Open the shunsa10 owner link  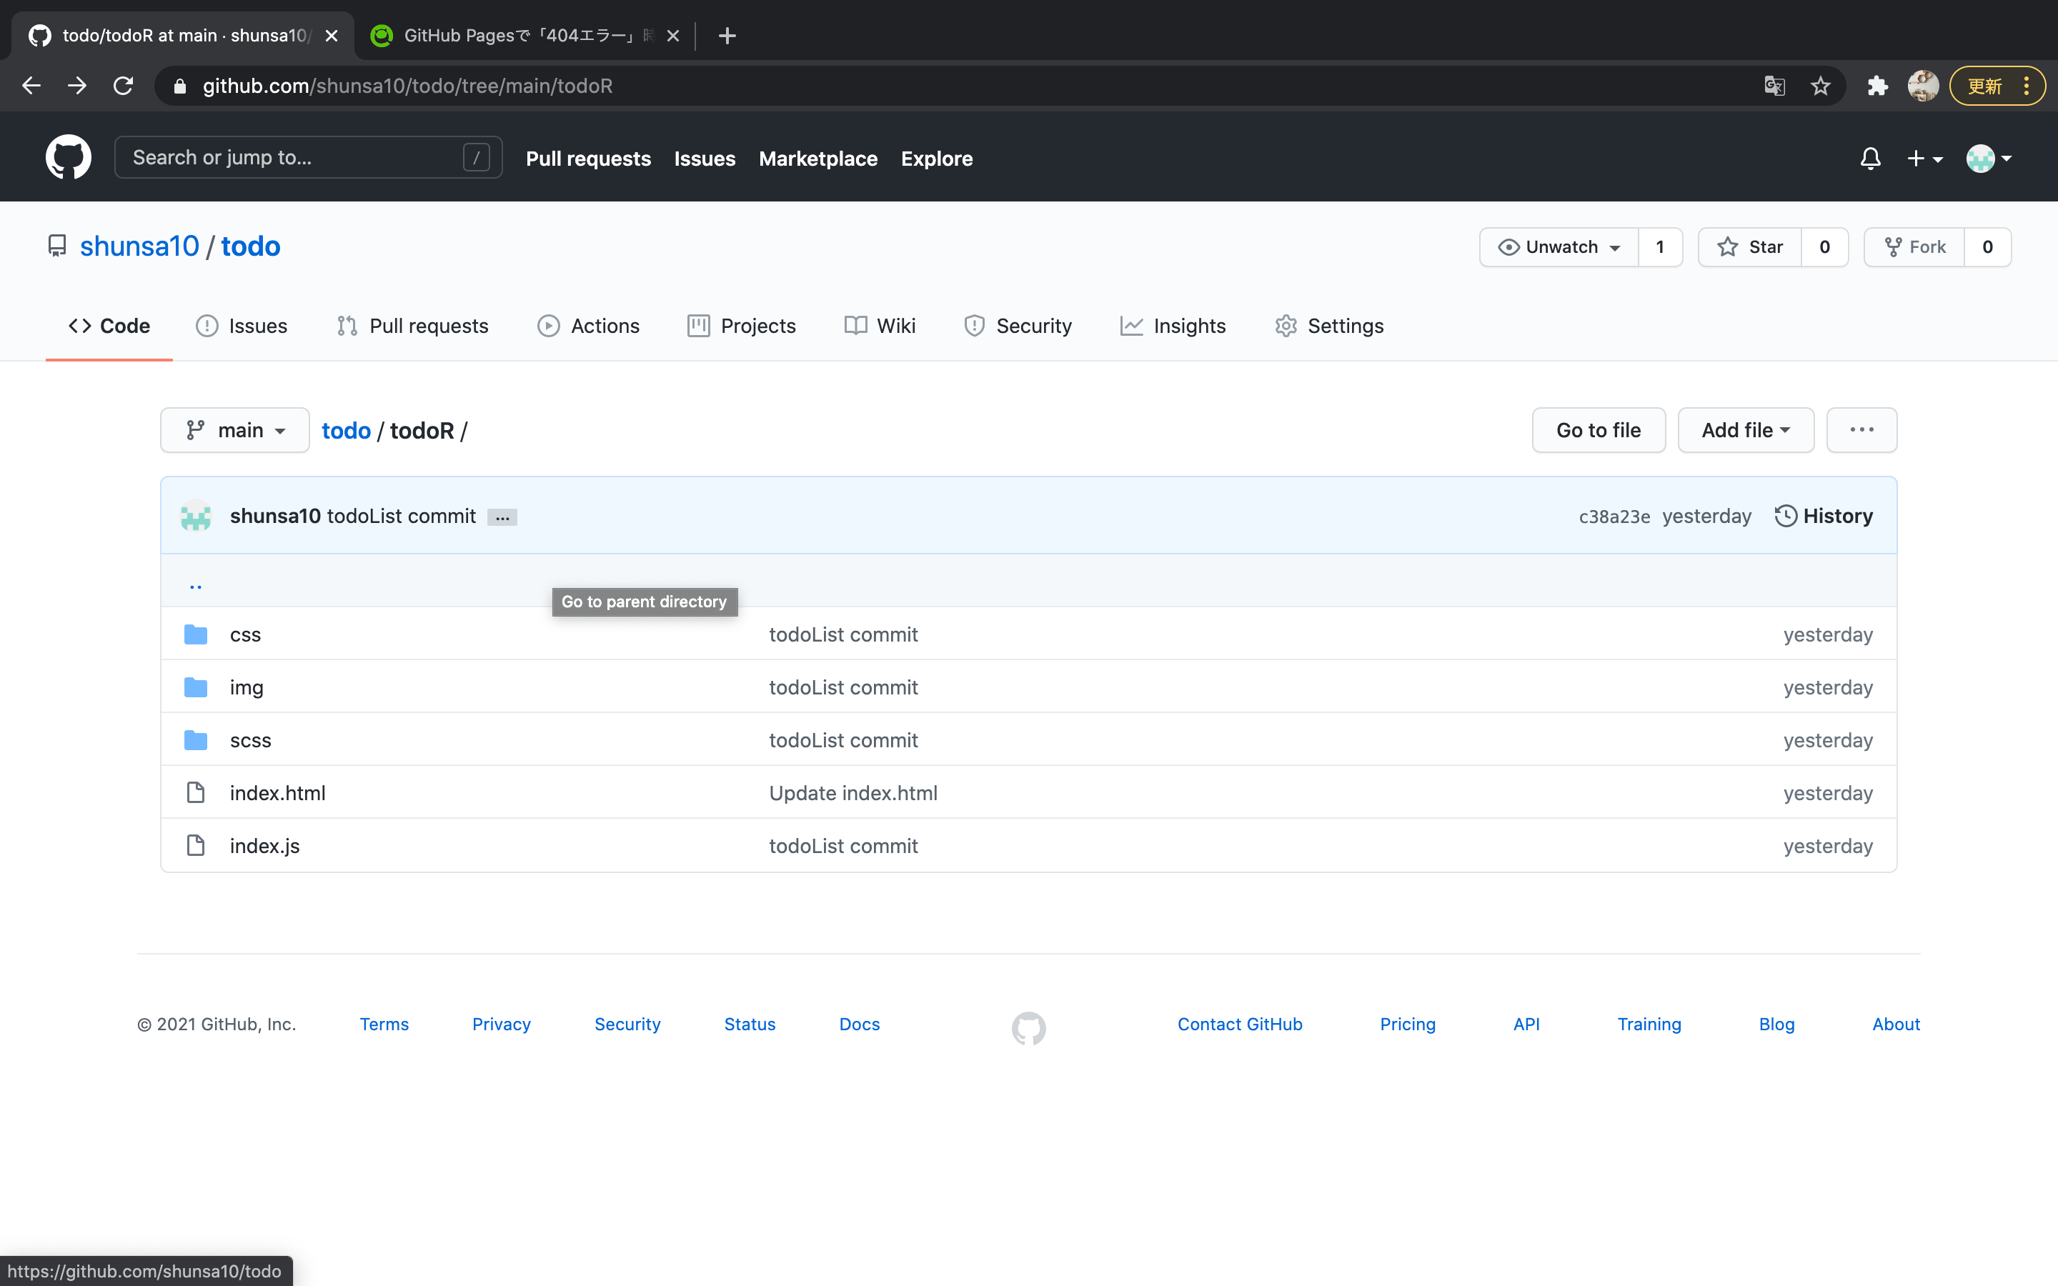[139, 246]
